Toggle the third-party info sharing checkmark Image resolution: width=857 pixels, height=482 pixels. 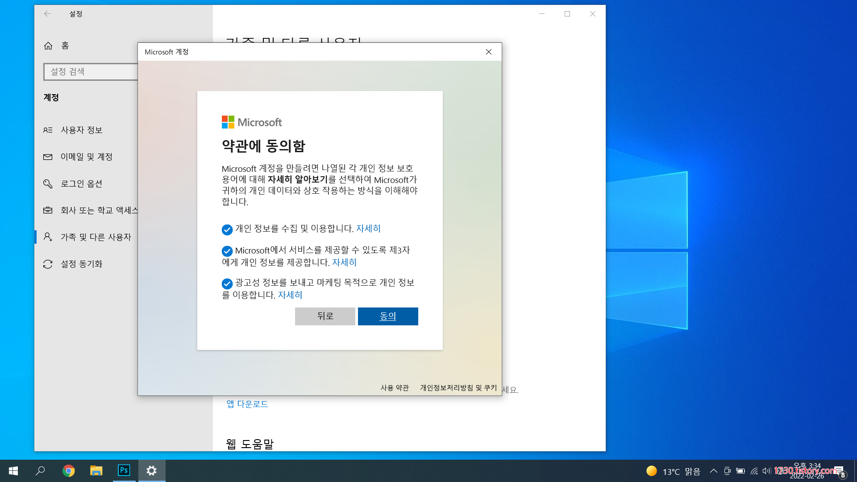tap(227, 251)
